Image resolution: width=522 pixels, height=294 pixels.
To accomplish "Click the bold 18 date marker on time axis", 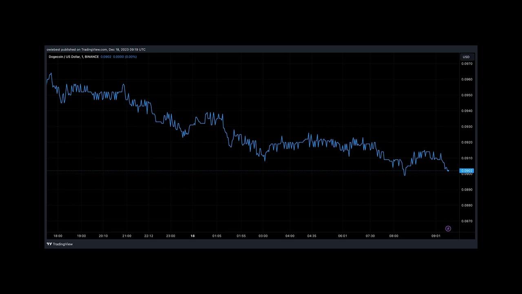I will [x=192, y=236].
